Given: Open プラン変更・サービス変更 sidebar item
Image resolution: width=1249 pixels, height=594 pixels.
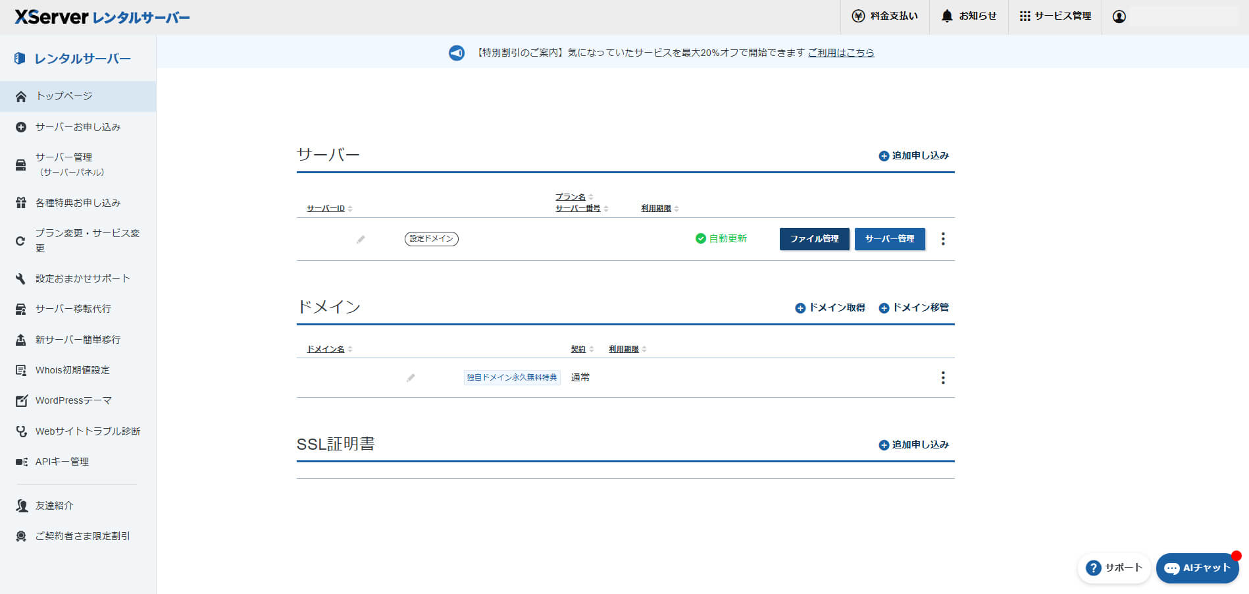Looking at the screenshot, I should pos(78,240).
